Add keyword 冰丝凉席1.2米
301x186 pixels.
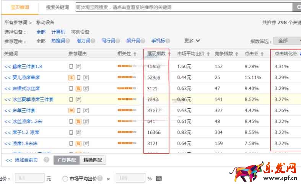click(7, 122)
